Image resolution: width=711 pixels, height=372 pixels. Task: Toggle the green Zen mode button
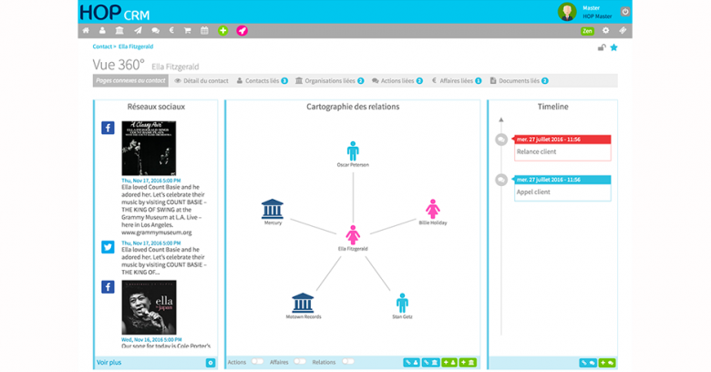[588, 30]
